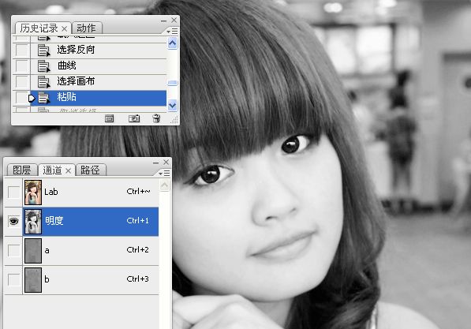Enable visibility box for channel a
Viewport: 471px width, 329px height.
coord(13,250)
